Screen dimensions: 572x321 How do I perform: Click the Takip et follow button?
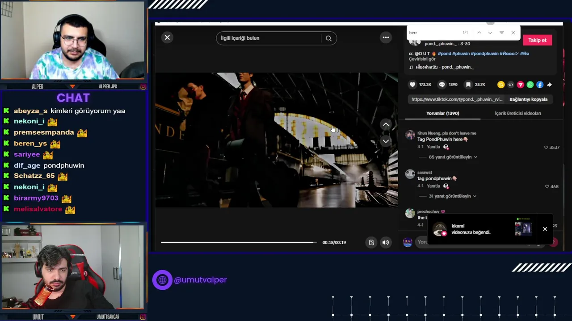(x=537, y=40)
